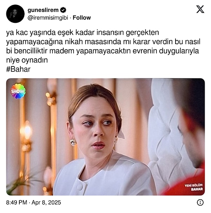The height and width of the screenshot is (213, 211).
Task: Click the button on the woman's white jacket
Action: tap(80, 186)
